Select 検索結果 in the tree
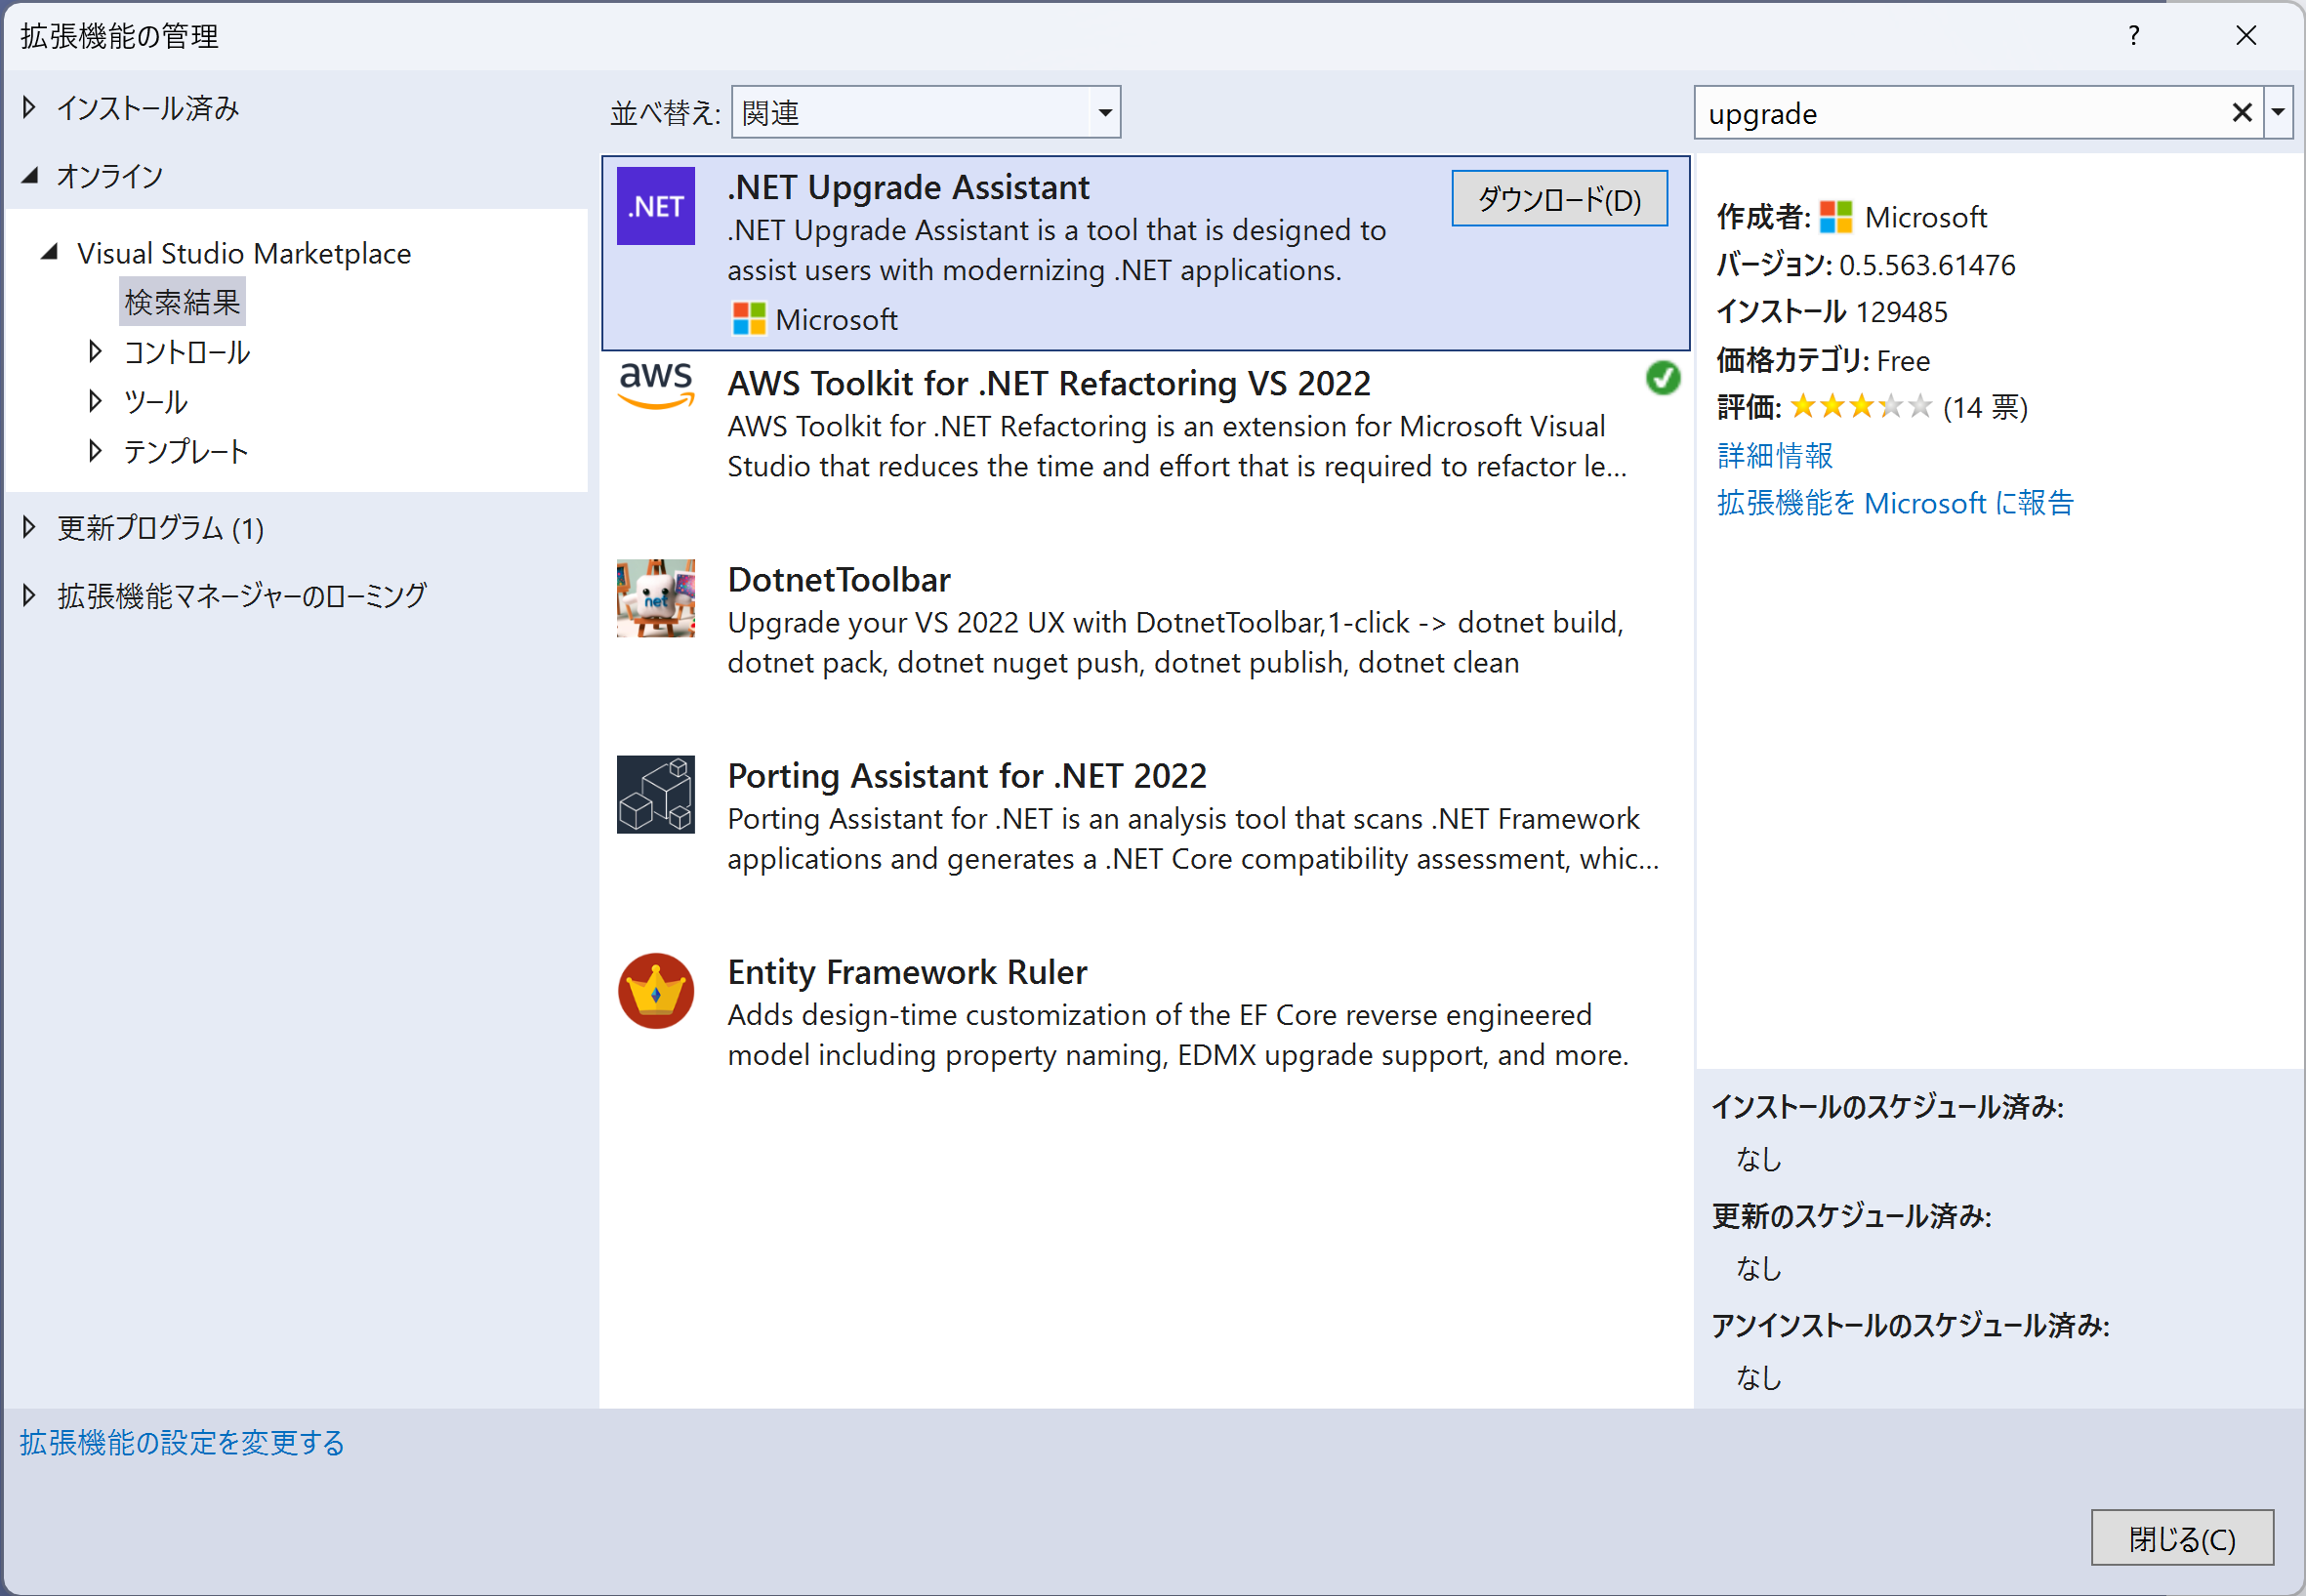The height and width of the screenshot is (1596, 2306). [x=182, y=302]
